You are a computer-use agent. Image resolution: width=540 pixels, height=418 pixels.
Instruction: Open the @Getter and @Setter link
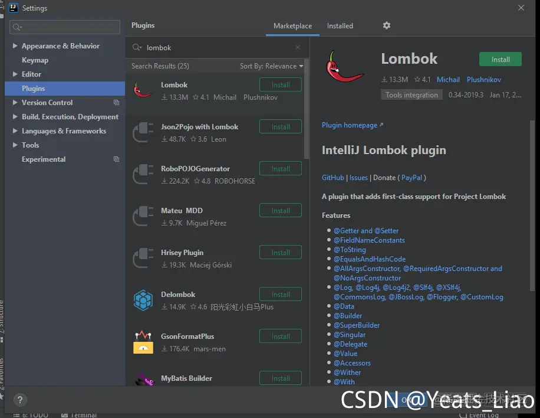point(366,231)
